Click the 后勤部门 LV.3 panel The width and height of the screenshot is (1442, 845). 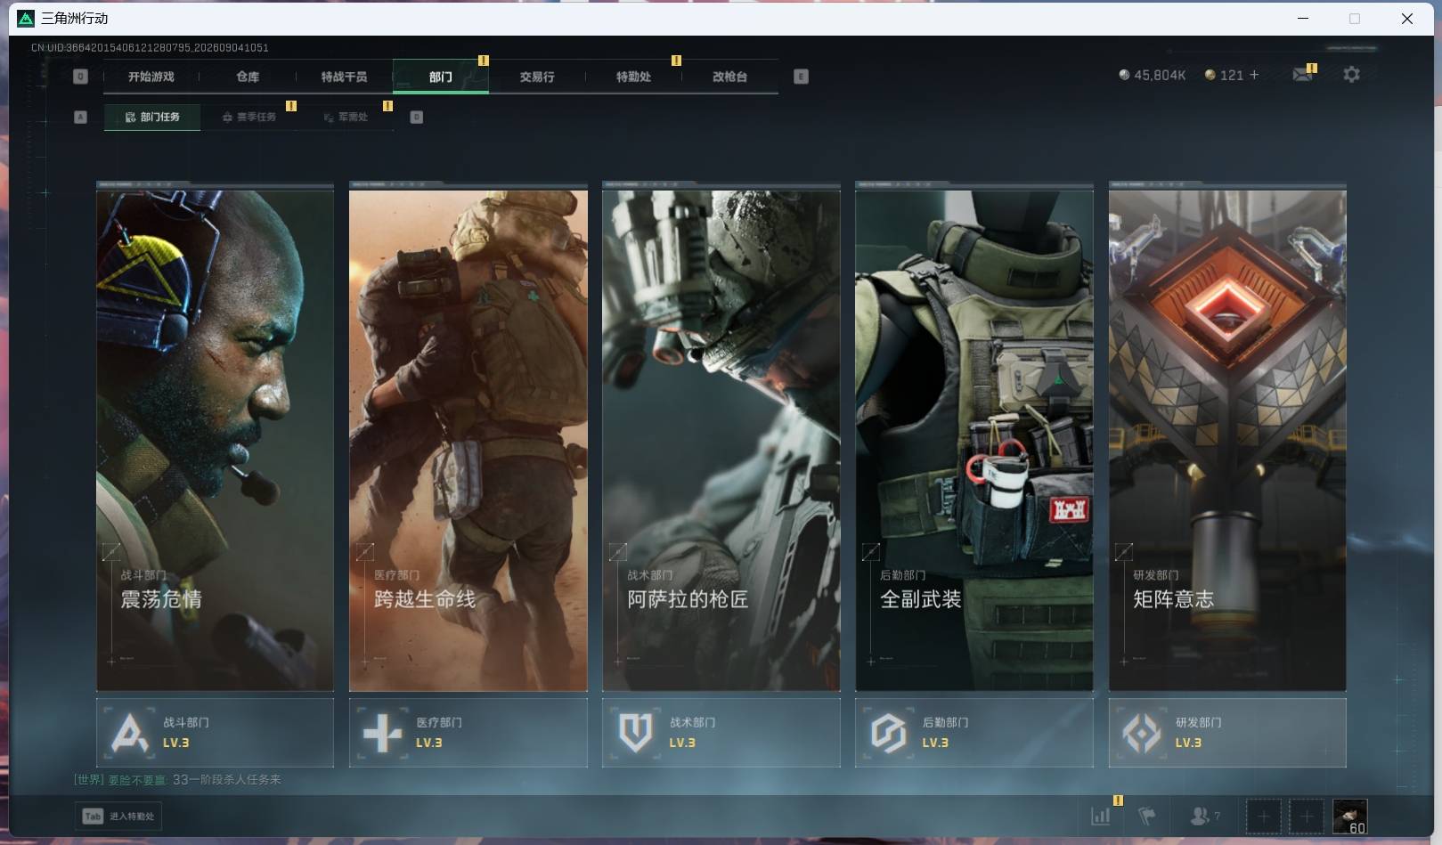point(974,733)
